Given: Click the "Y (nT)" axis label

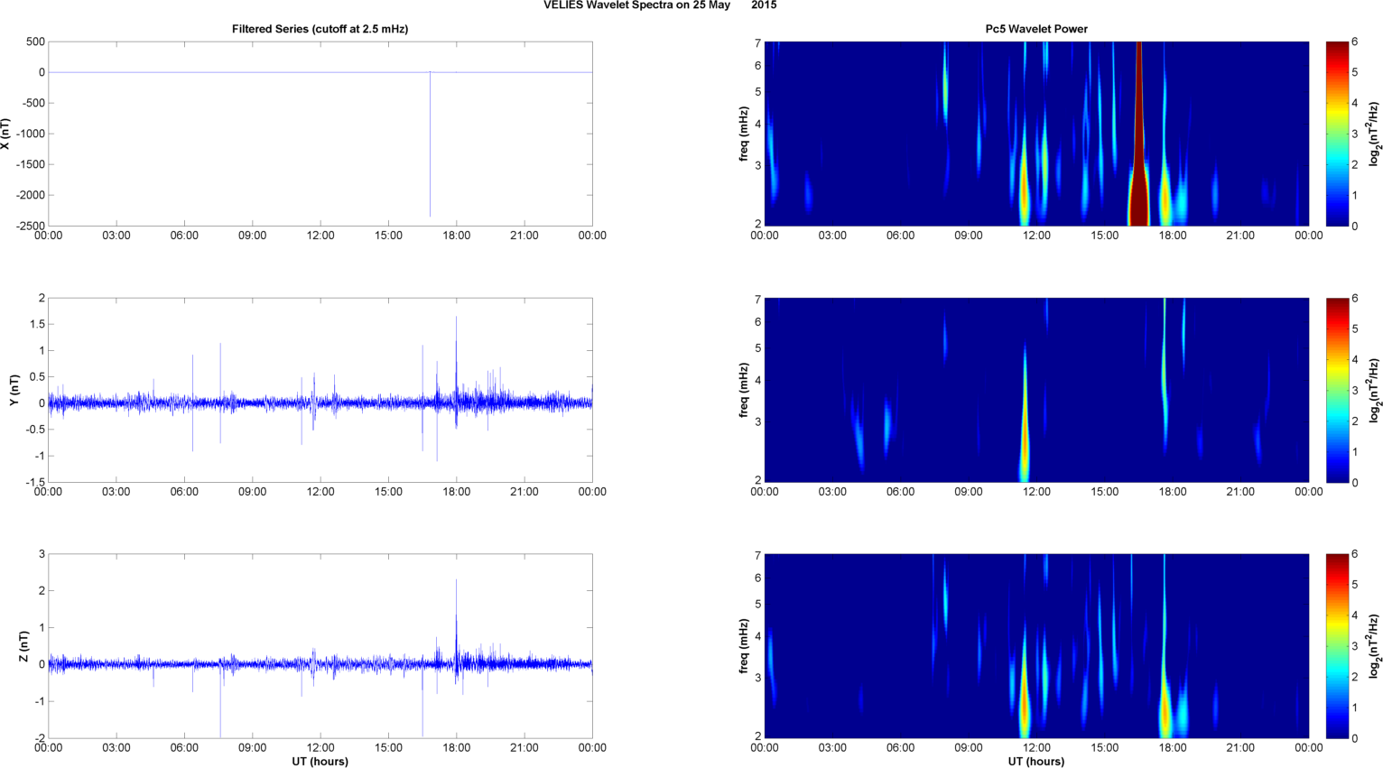Looking at the screenshot, I should click(14, 390).
